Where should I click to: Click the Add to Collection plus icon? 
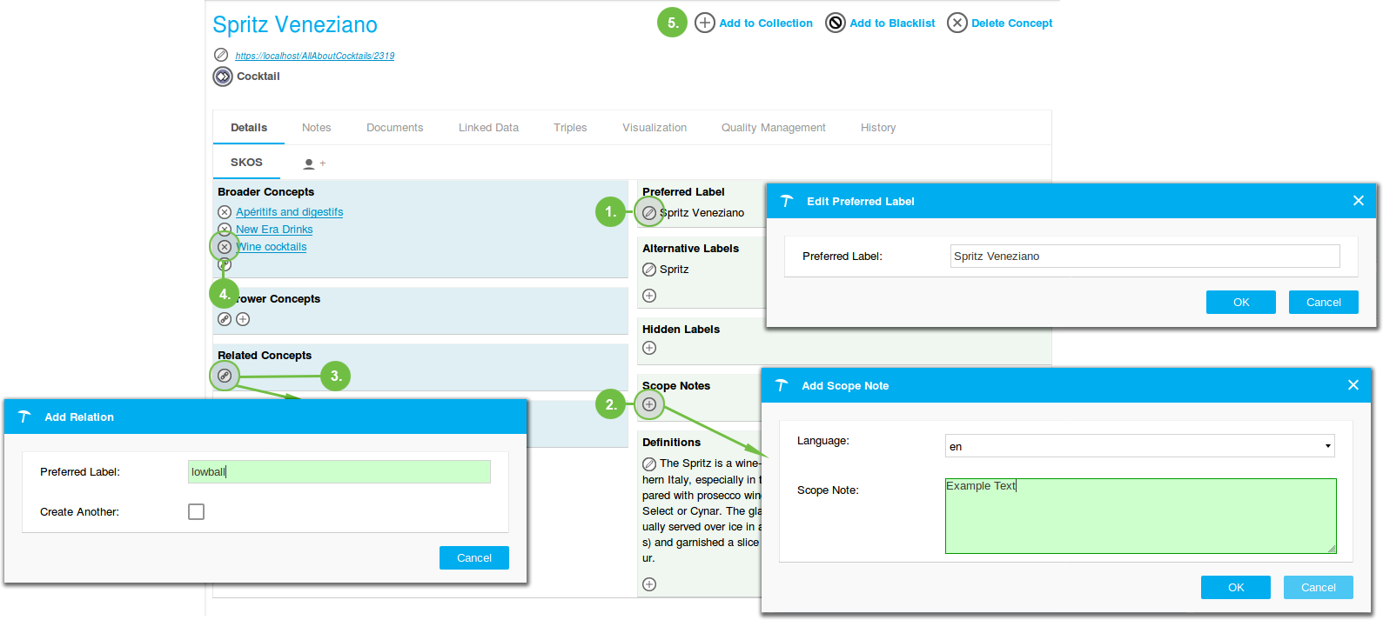705,23
